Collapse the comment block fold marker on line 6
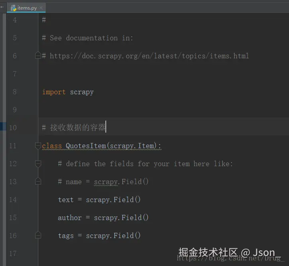 [38, 55]
